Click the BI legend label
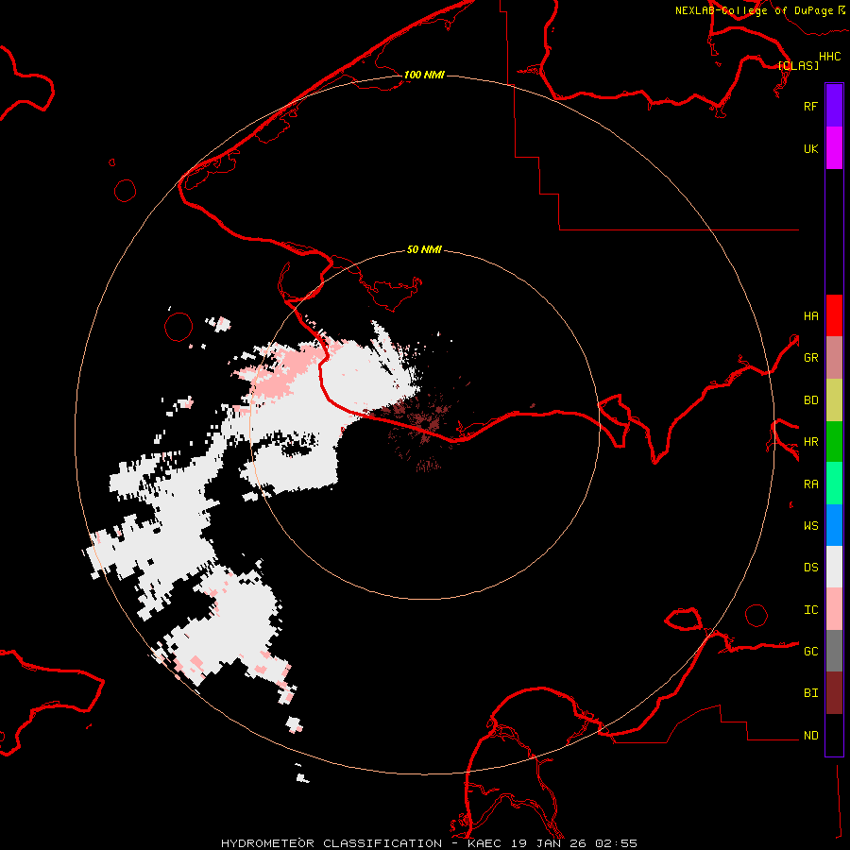Viewport: 850px width, 850px height. point(810,693)
